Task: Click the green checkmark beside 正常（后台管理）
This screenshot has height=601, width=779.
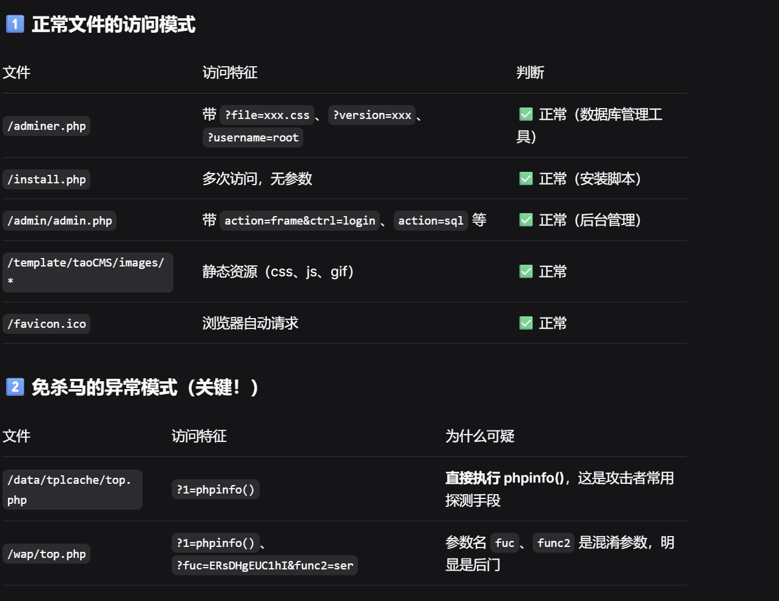Action: pos(526,220)
